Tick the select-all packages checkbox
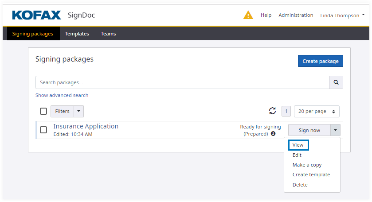This screenshot has height=202, width=372. tap(43, 111)
